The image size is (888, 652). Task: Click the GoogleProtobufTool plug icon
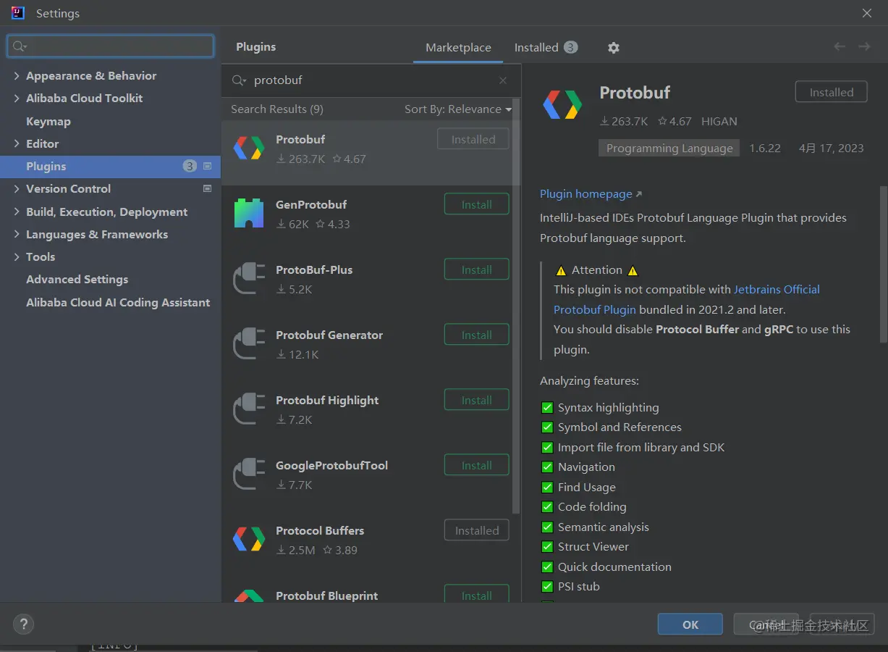pos(248,475)
